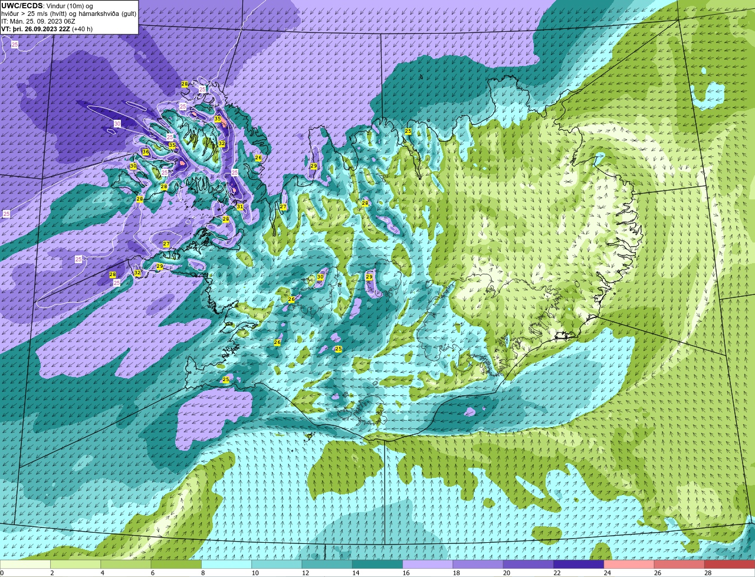
Task: Click legend tick label "24"
Action: [607, 573]
